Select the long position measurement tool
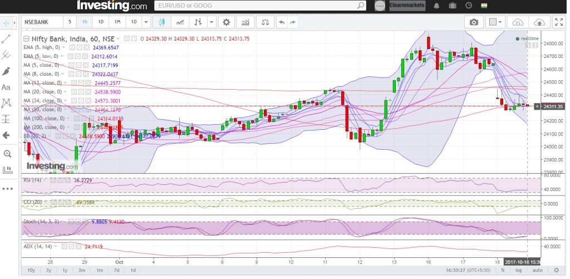 tap(6, 119)
